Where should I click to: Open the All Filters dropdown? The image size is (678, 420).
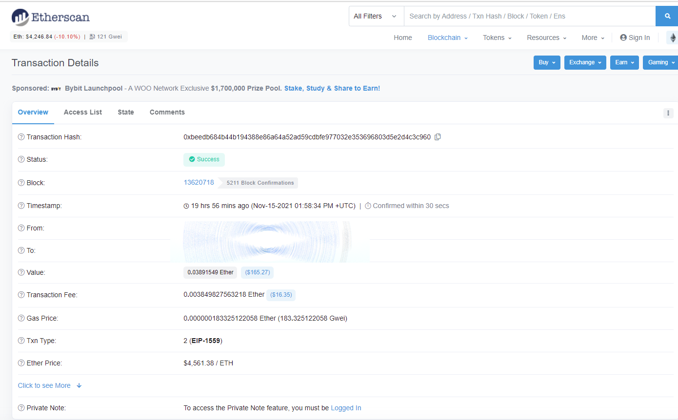pyautogui.click(x=376, y=16)
